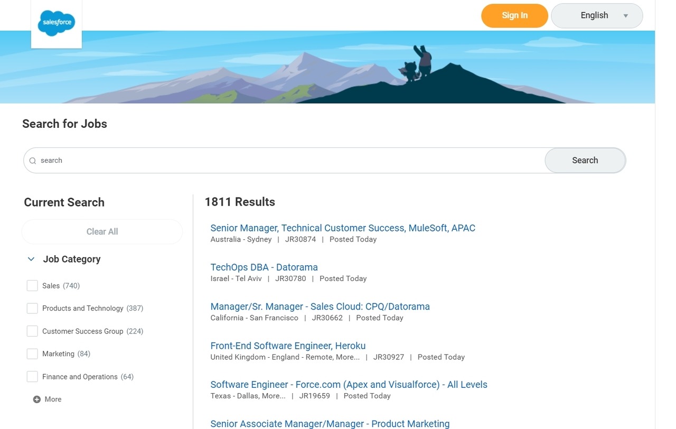Open the English language dropdown
This screenshot has height=429, width=676.
(x=597, y=15)
